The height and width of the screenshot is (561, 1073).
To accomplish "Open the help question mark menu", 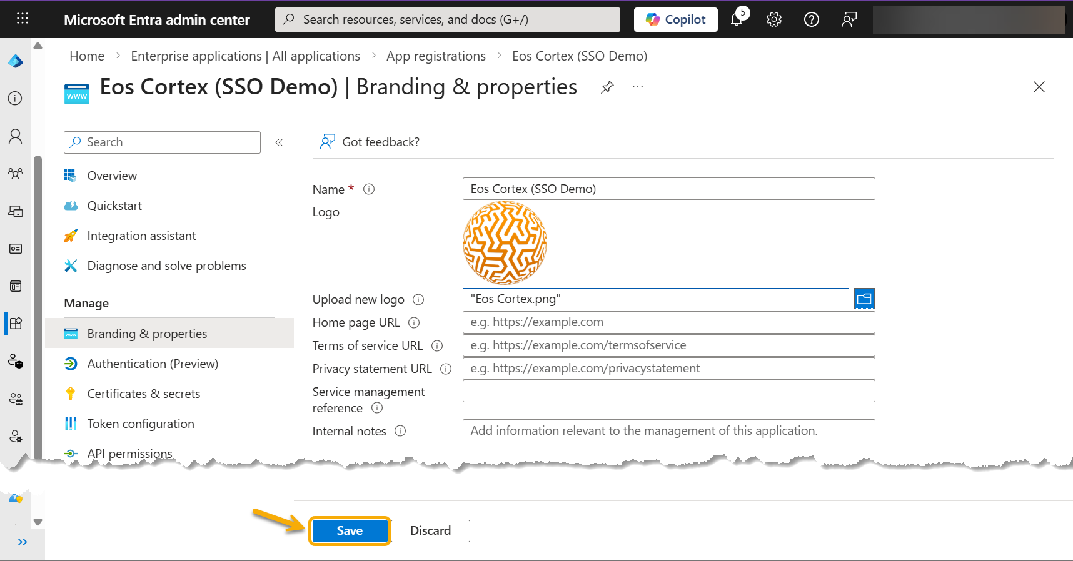I will [x=812, y=19].
